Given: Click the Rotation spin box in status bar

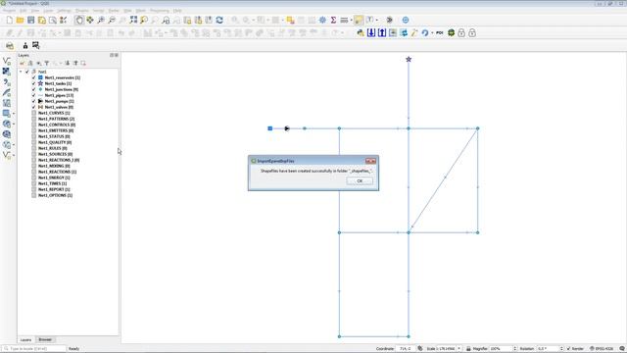Looking at the screenshot, I should (x=550, y=349).
